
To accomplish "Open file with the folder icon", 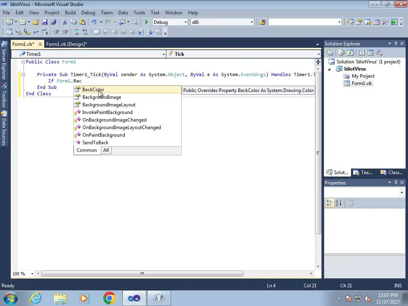I will coord(35,22).
